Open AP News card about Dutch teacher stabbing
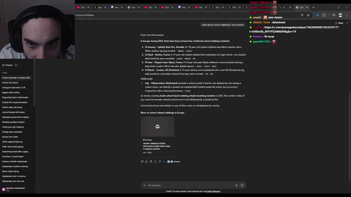 pos(157,137)
